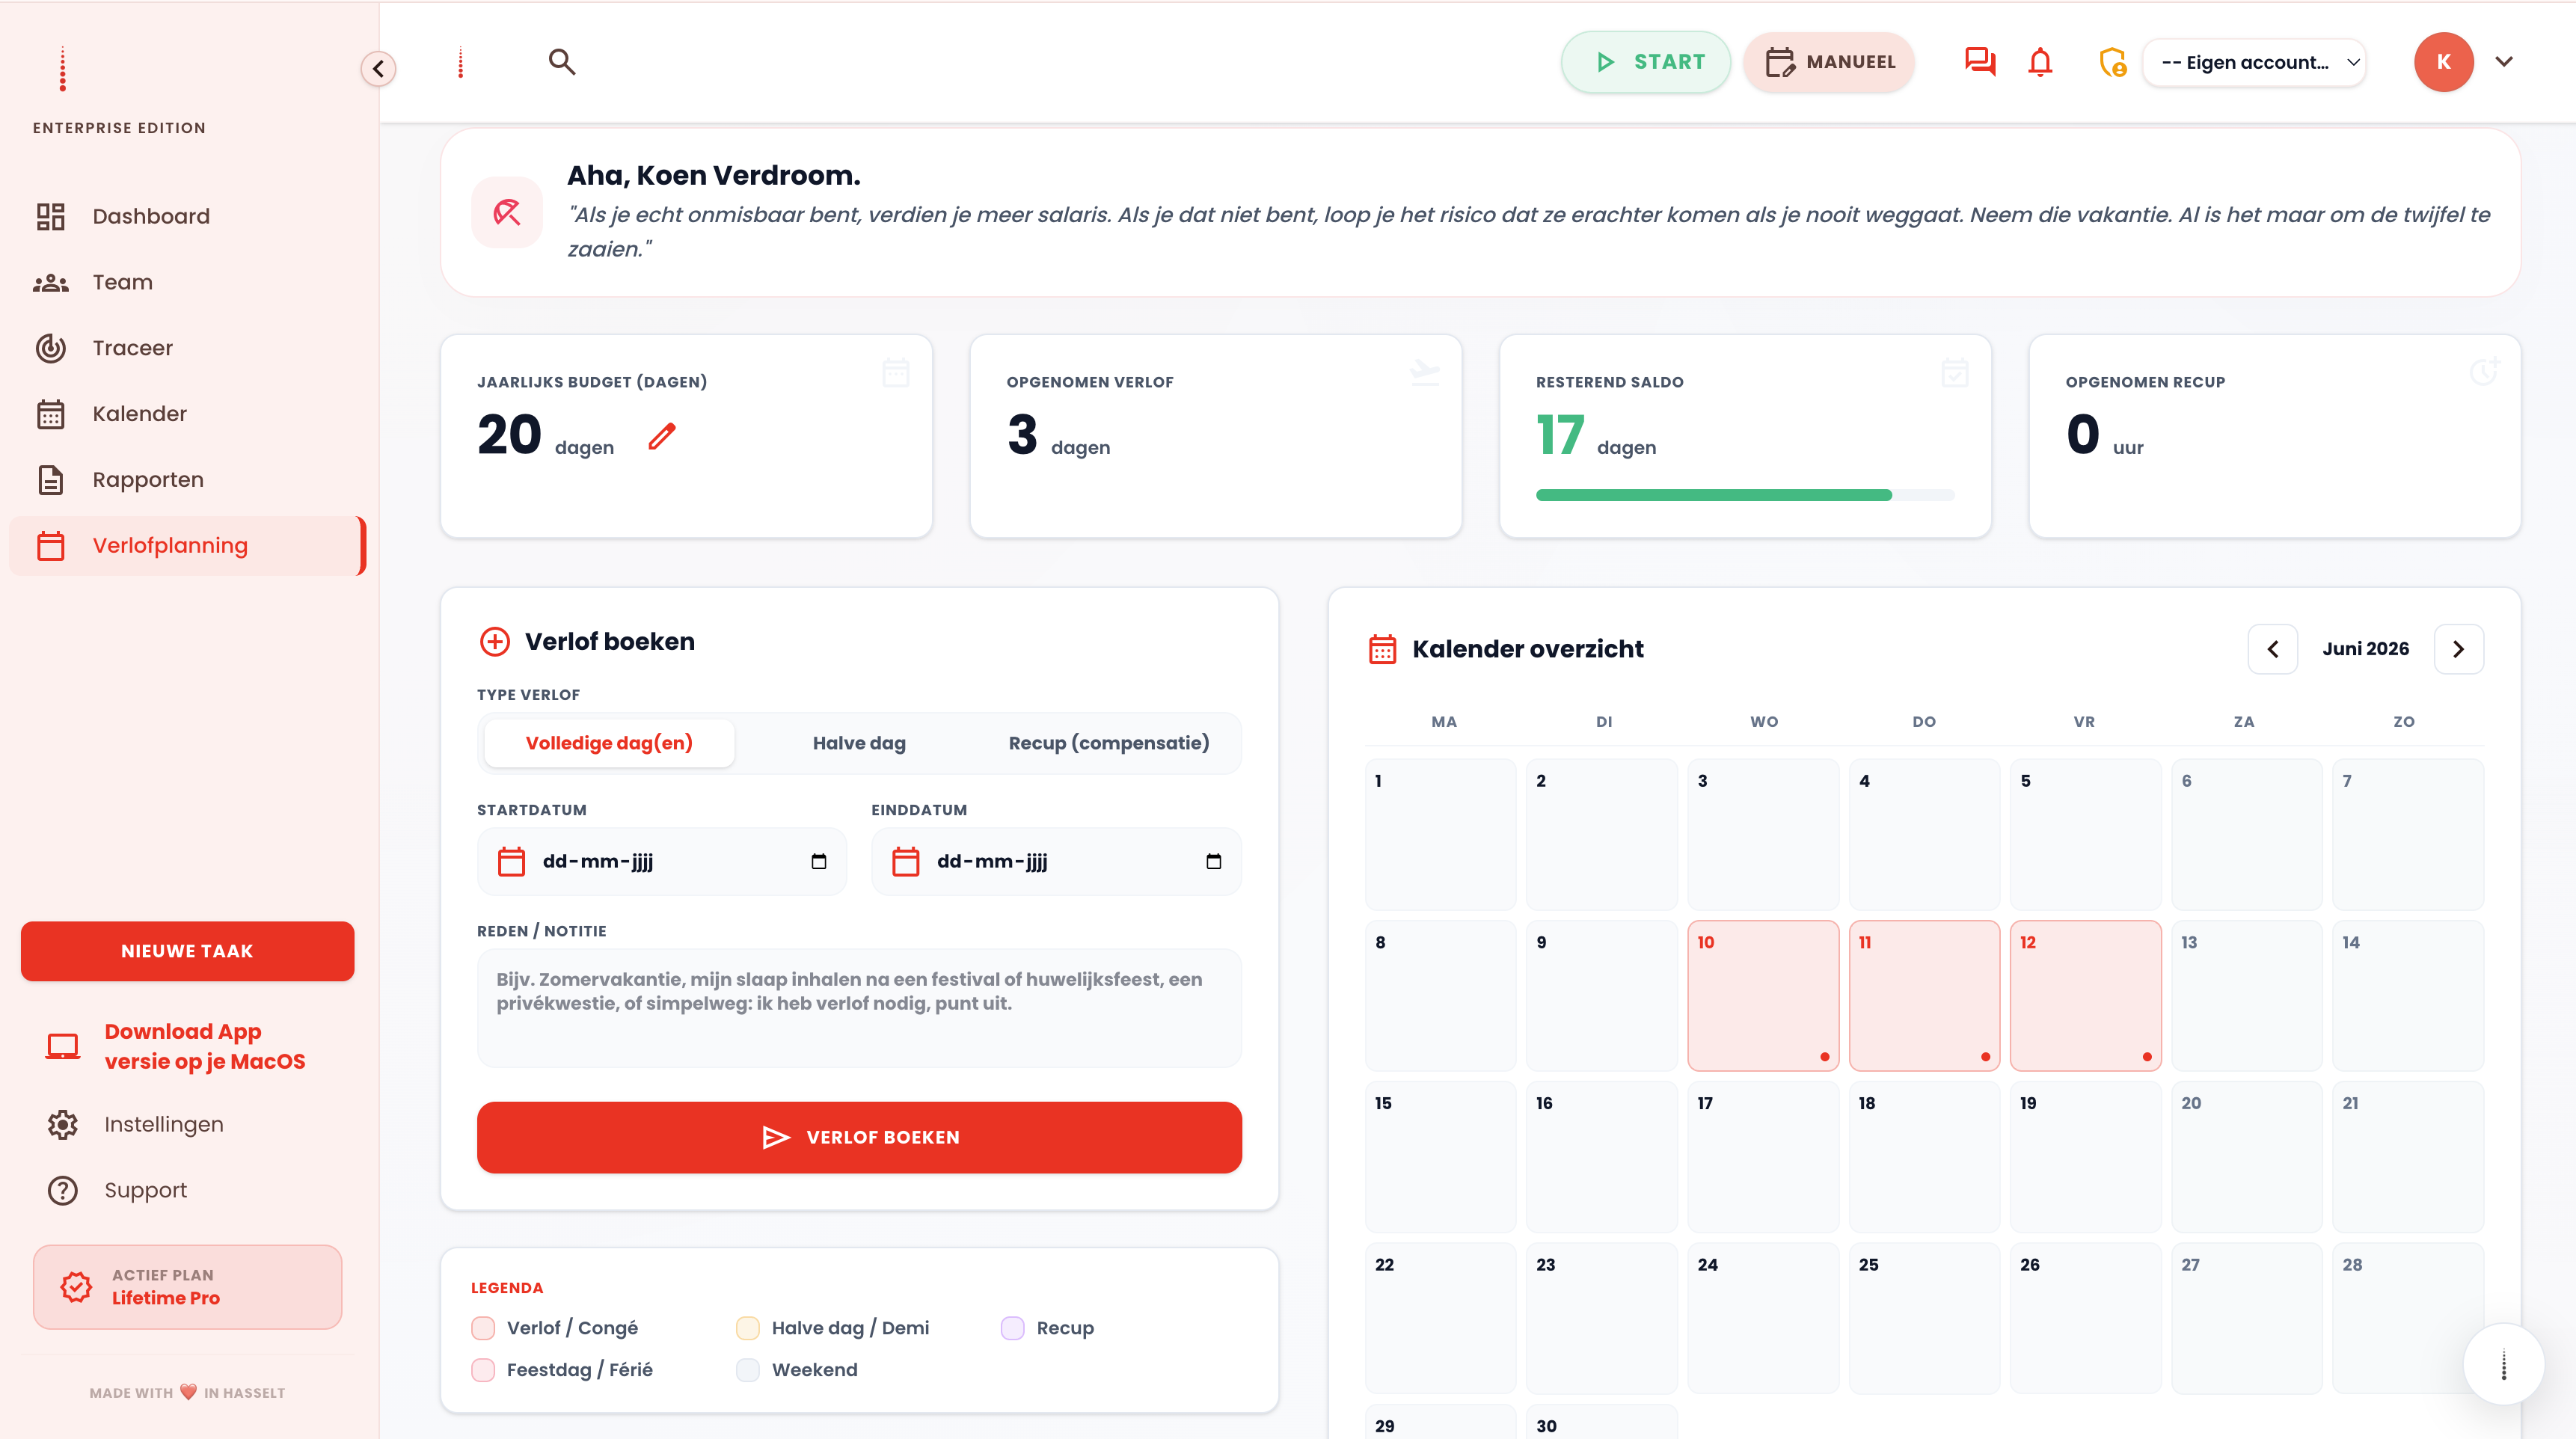The image size is (2576, 1439).
Task: Click the red dotted logo in header
Action: tap(460, 62)
